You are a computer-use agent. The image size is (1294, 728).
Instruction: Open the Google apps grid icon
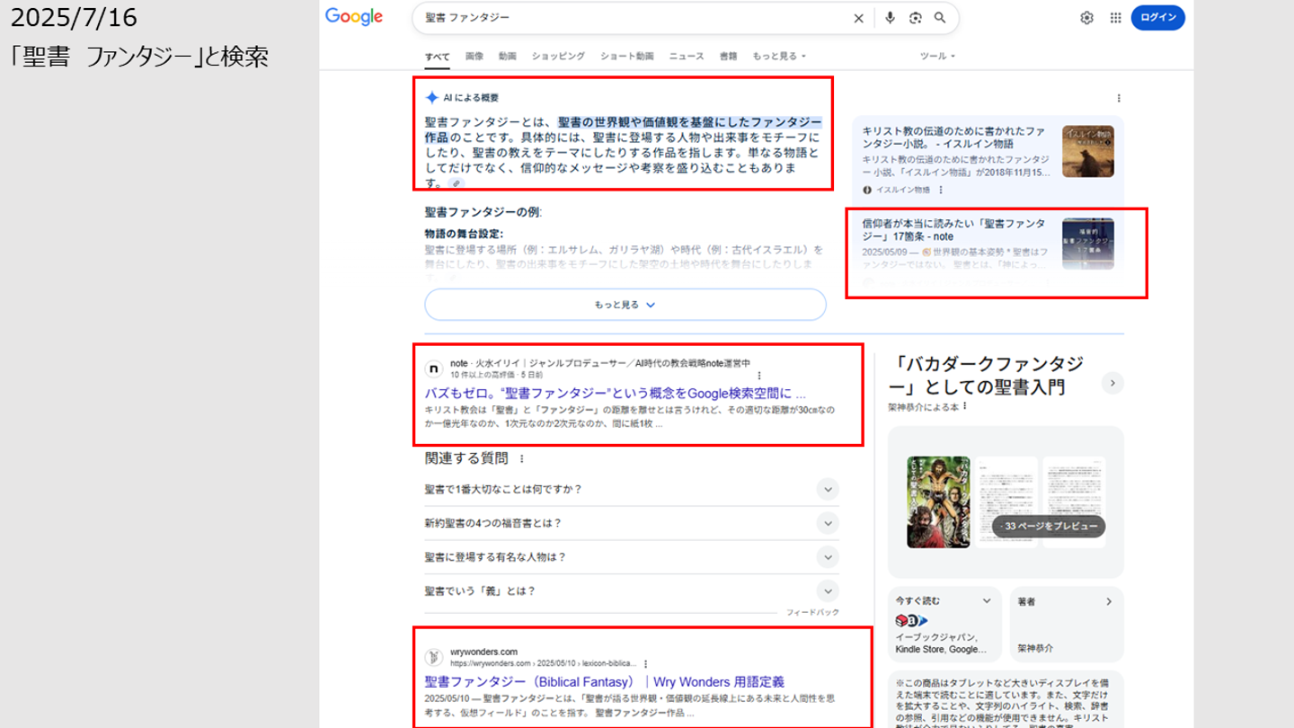(1115, 18)
